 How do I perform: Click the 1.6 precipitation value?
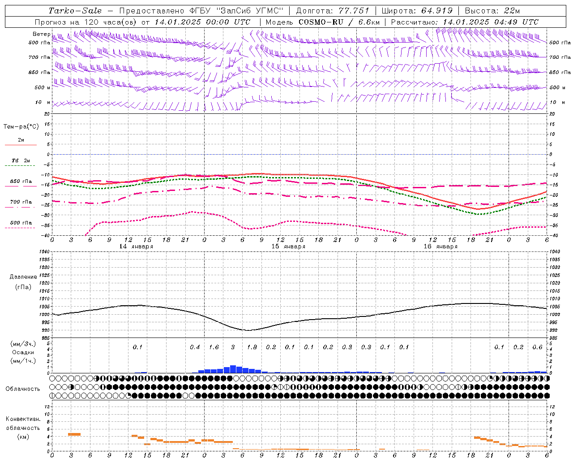point(214,347)
